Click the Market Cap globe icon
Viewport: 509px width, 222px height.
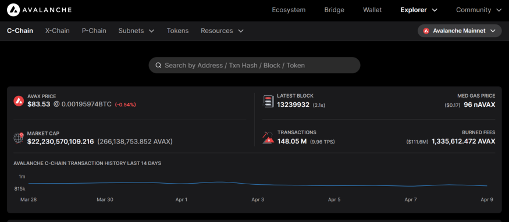(19, 138)
